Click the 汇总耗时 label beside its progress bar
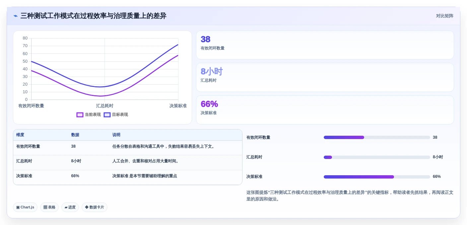 coord(254,157)
